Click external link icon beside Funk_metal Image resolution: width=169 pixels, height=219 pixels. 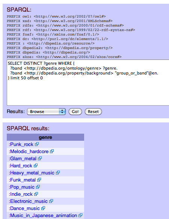coord(39,180)
